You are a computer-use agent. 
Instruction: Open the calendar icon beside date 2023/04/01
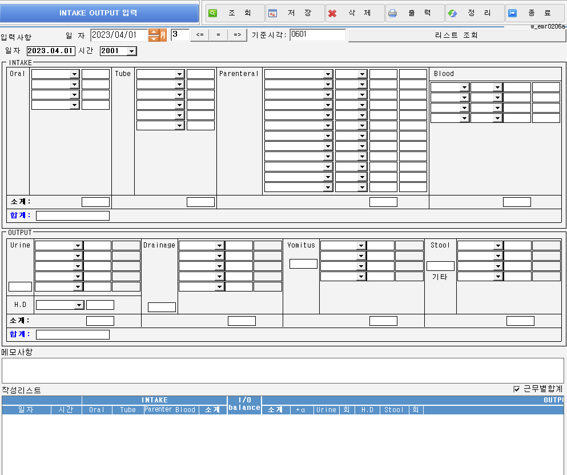(163, 35)
